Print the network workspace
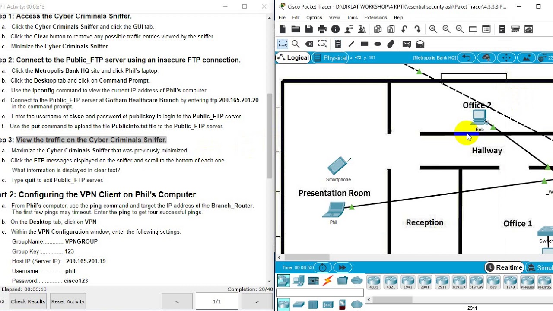 point(322,29)
